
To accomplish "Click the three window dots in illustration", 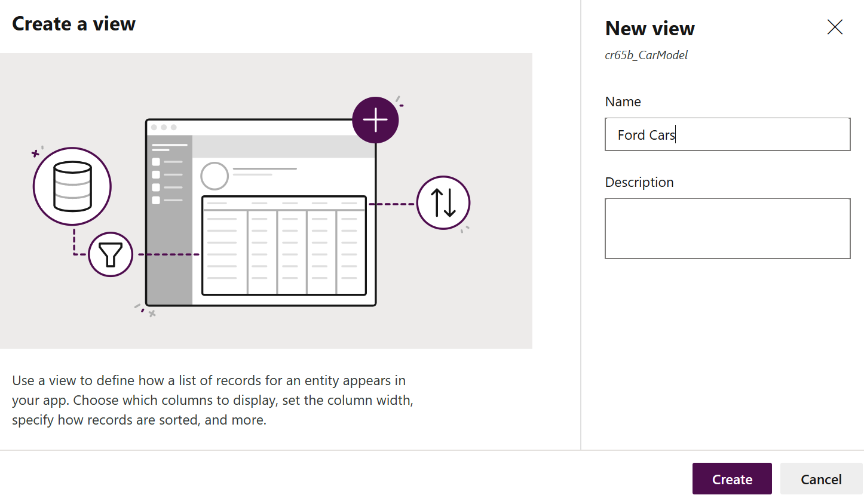I will click(164, 127).
